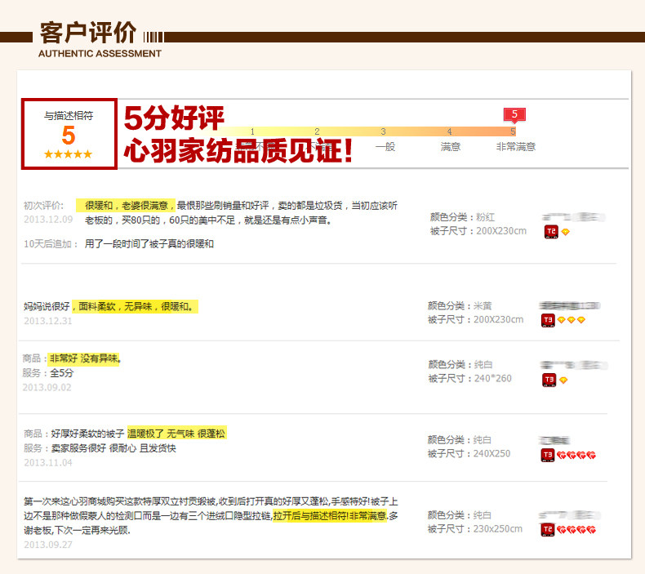Viewport: 645px width, 574px height.
Task: Click the five orange stars under 与描述相符
Action: (69, 154)
